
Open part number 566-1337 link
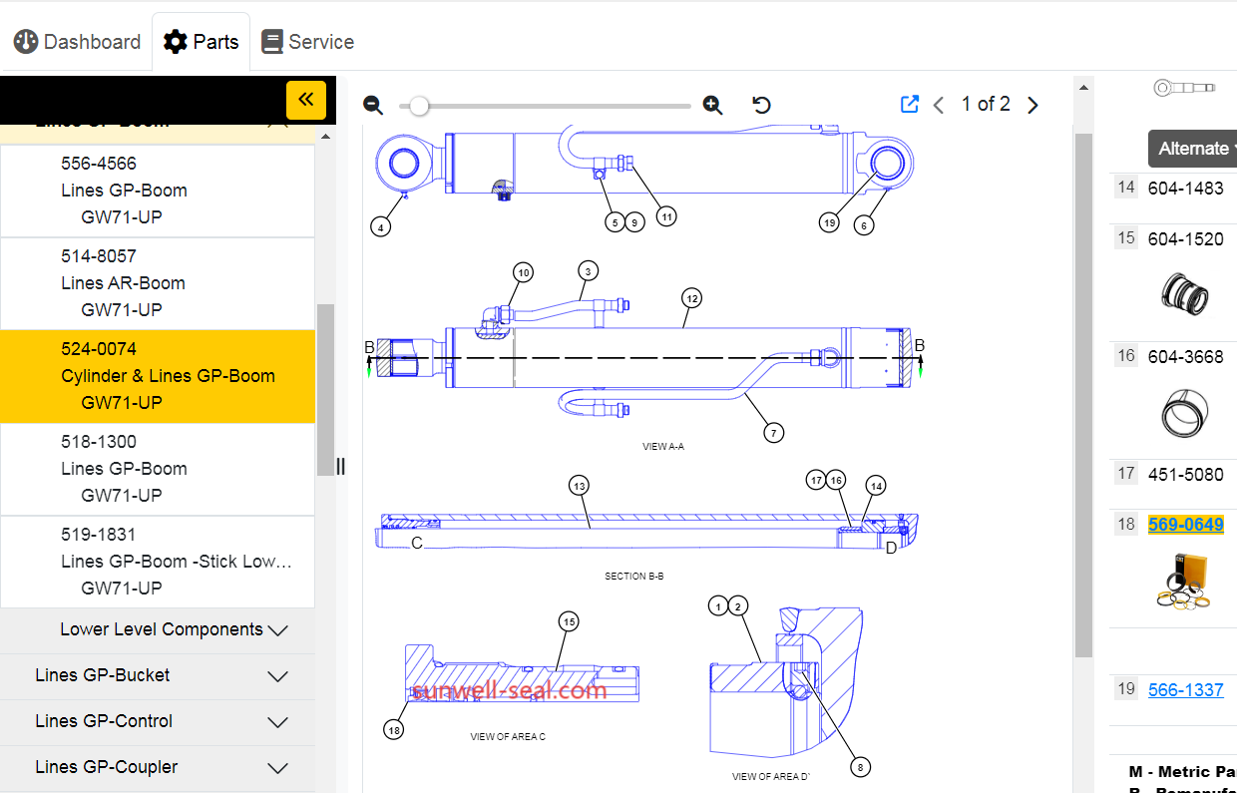click(1185, 690)
